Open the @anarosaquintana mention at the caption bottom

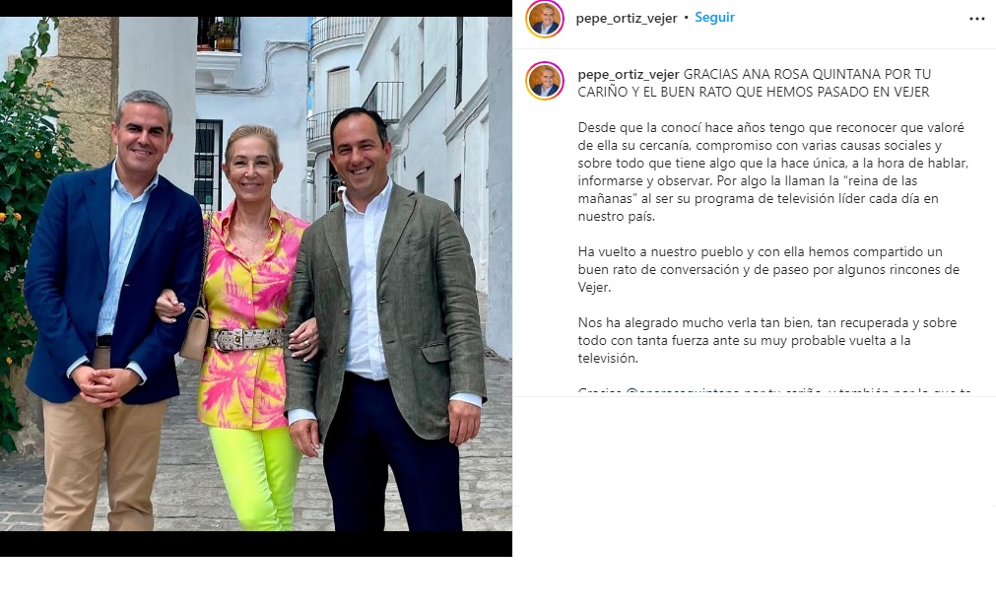tap(682, 391)
